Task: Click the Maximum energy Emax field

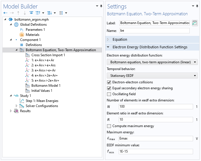Action: (x=156, y=139)
